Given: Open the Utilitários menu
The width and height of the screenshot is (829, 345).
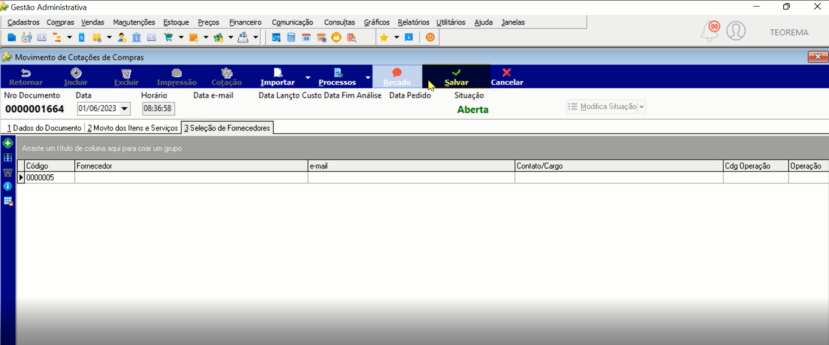Looking at the screenshot, I should pyautogui.click(x=451, y=22).
